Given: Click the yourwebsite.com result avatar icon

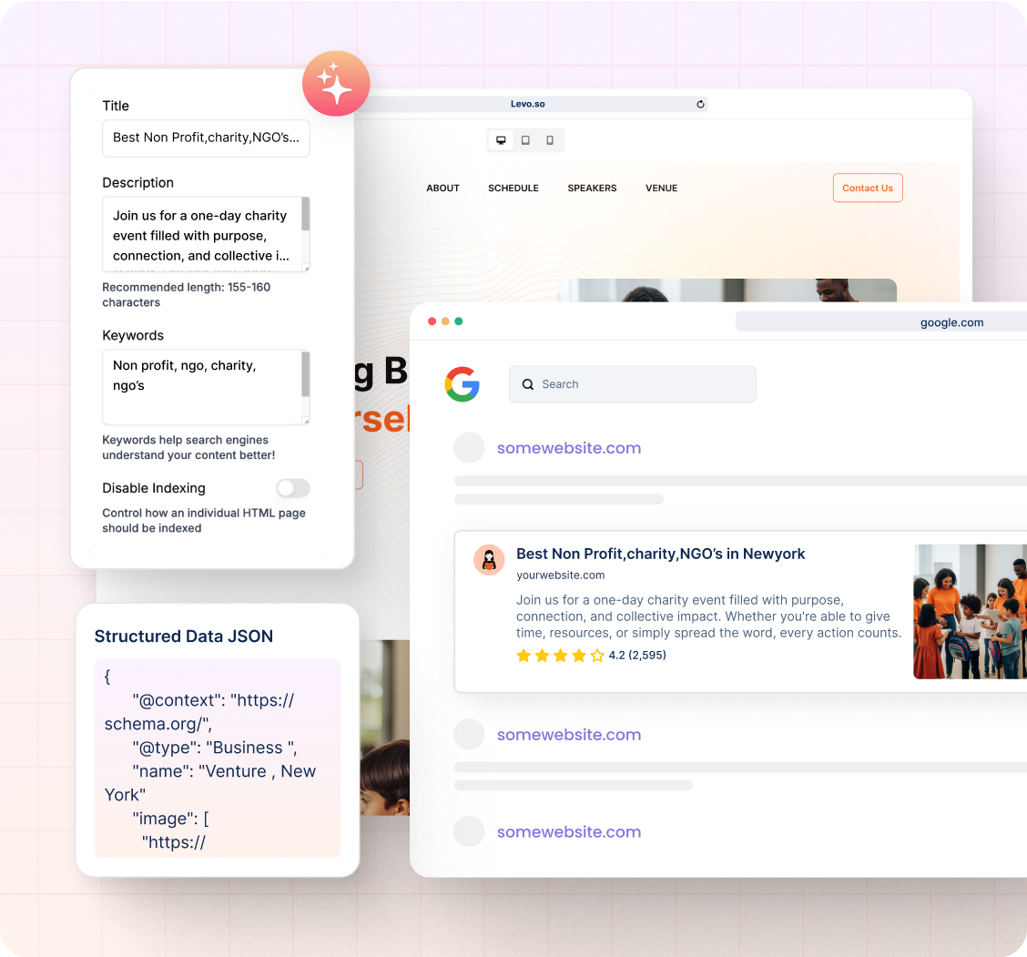Looking at the screenshot, I should click(x=489, y=560).
